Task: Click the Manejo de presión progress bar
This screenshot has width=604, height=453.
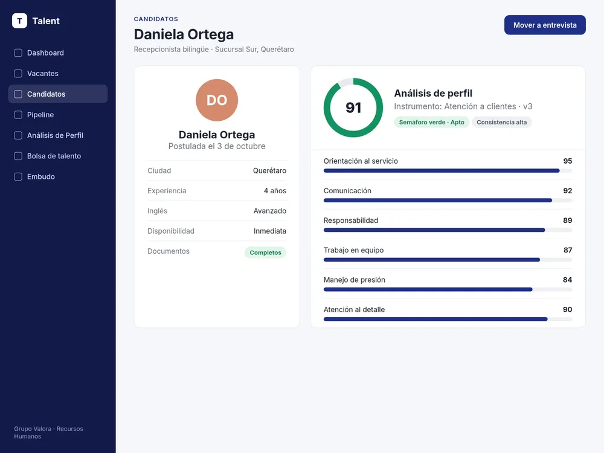Action: coord(448,289)
